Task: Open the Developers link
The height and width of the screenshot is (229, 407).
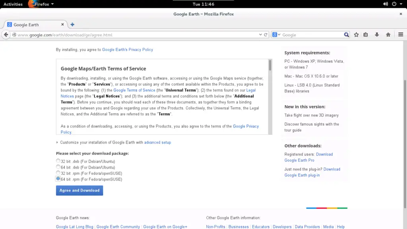Action: (282, 227)
